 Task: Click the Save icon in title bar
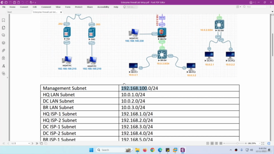10,3
